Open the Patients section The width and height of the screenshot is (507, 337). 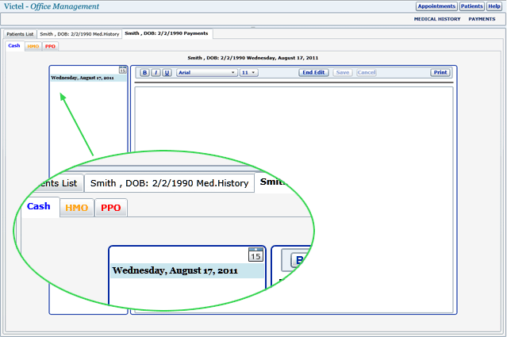472,6
